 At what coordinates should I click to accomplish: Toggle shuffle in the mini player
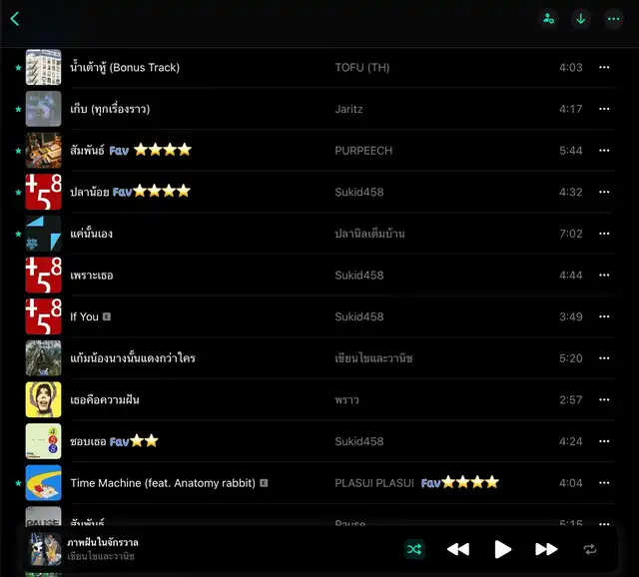pos(413,549)
